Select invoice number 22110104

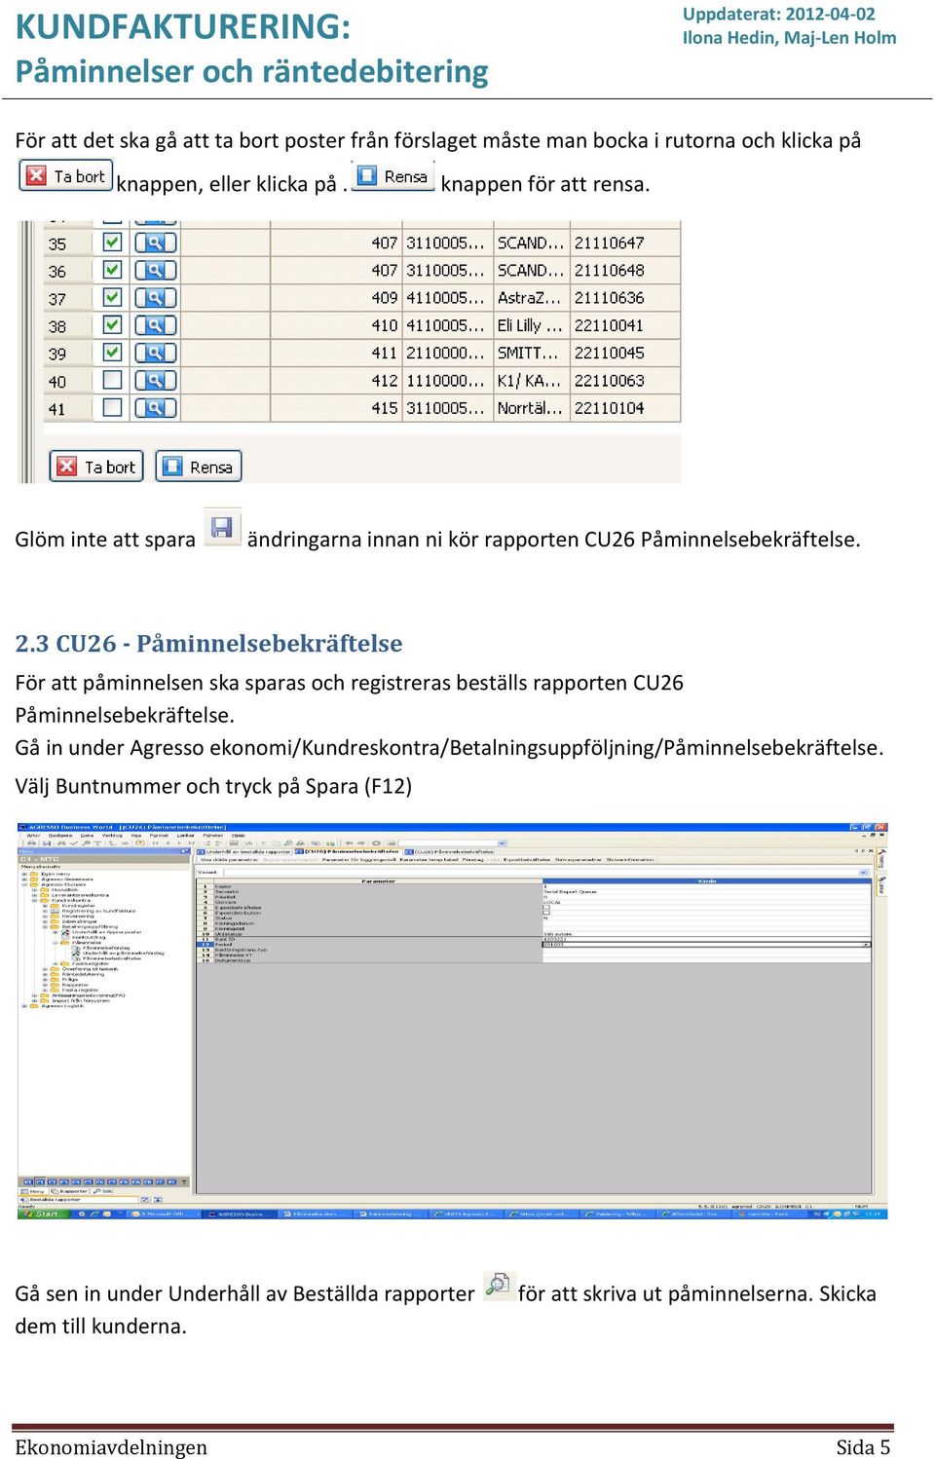[x=610, y=408]
